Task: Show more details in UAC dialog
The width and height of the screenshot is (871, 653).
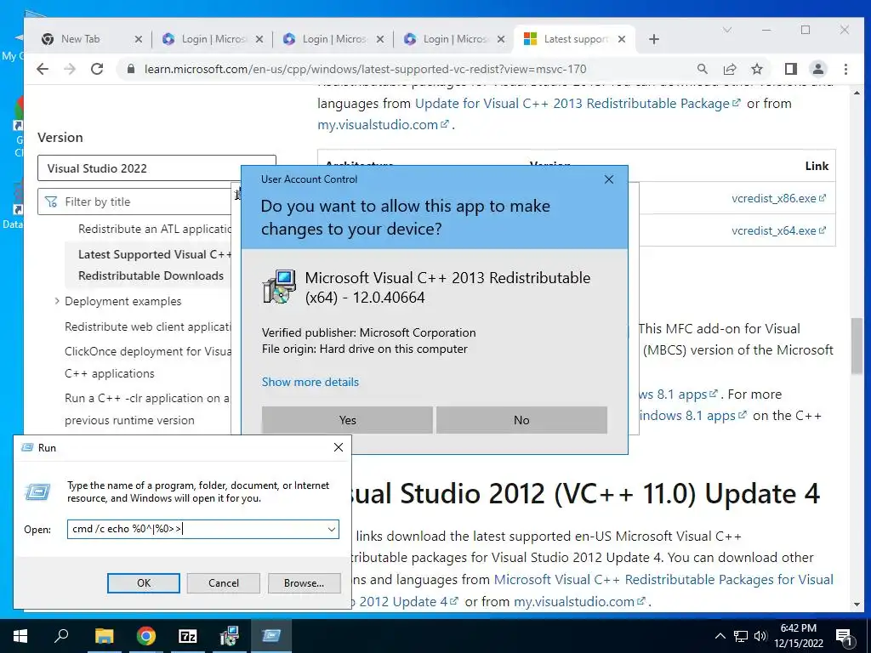Action: 310,382
